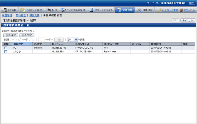Open the 20 items-per-page dropdown
197x124 pixels.
pos(73,40)
